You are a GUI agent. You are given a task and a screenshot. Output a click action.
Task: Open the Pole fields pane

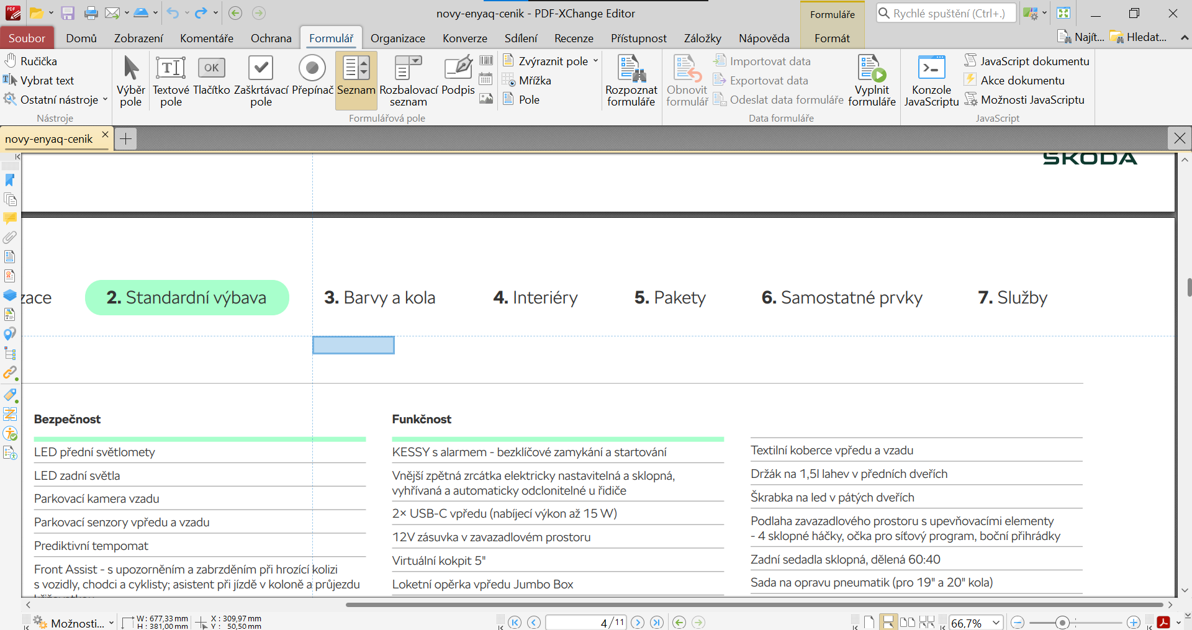point(521,99)
